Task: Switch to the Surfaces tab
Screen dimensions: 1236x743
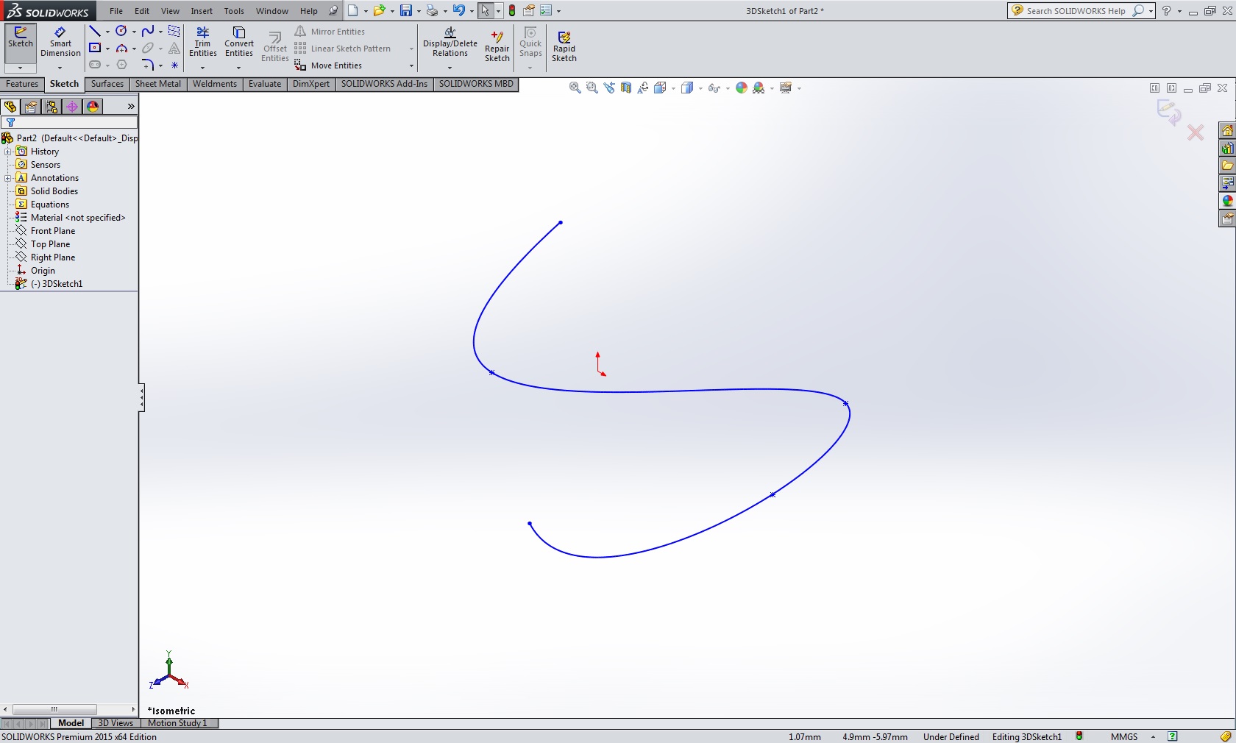Action: tap(107, 84)
